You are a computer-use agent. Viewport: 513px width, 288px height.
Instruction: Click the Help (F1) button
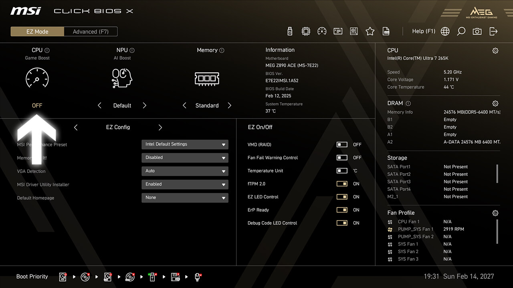(x=423, y=31)
